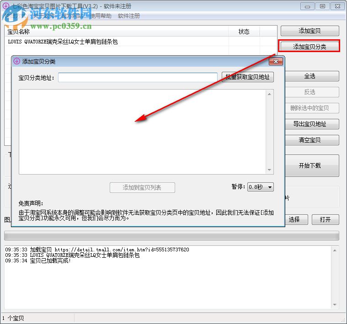Open the 软件注册 menu
The image size is (347, 324).
click(x=129, y=16)
